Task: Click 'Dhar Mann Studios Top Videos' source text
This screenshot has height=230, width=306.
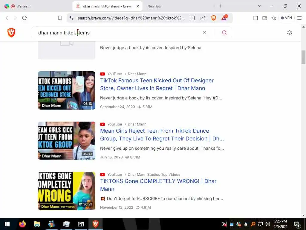Action: [154, 175]
